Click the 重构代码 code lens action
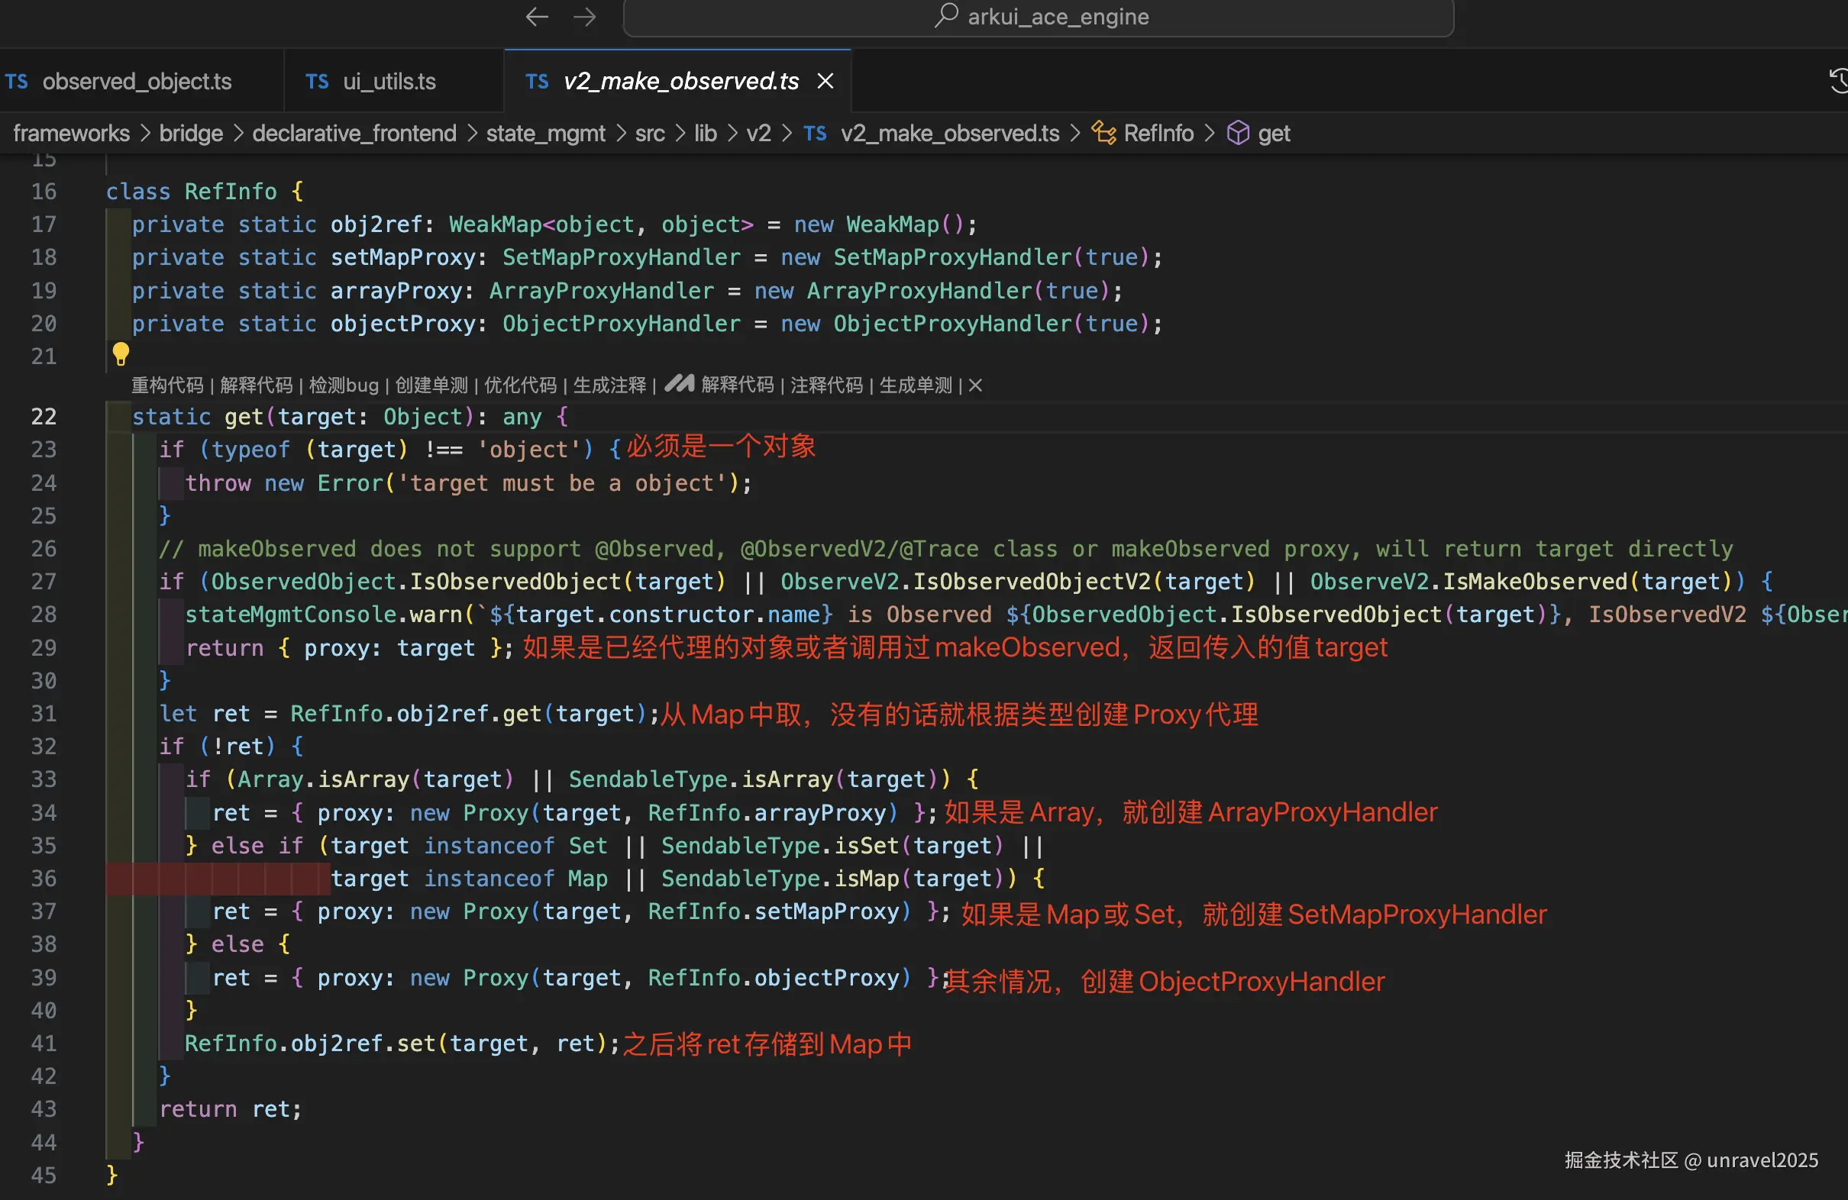This screenshot has width=1848, height=1200. [167, 385]
